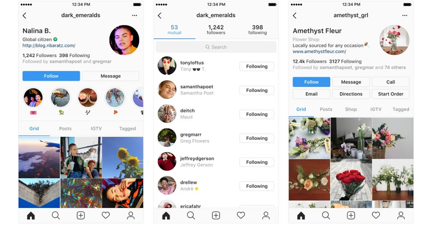
Task: Open the profile person icon in left phone
Action: pos(131,215)
